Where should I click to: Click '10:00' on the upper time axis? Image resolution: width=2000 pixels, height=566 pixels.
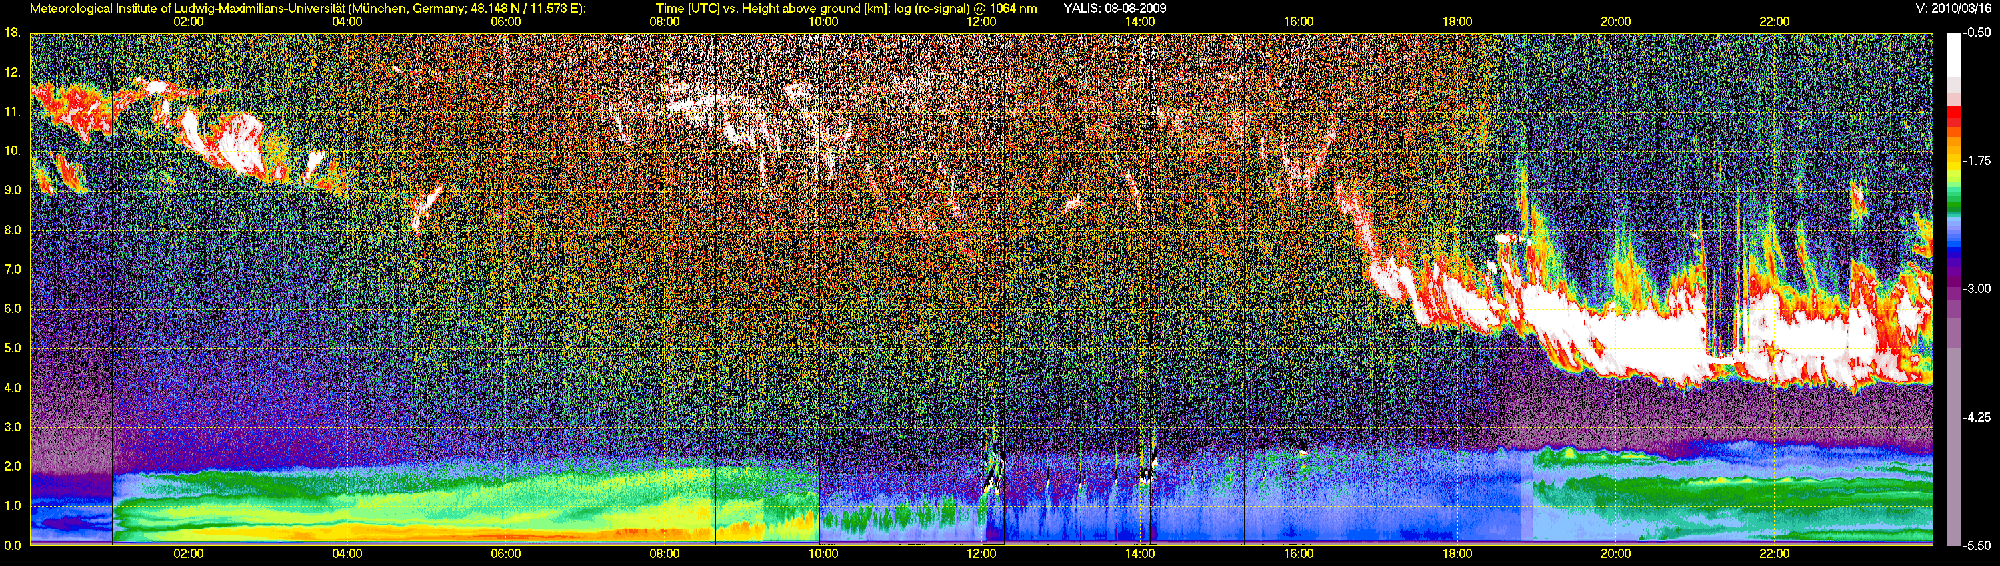(823, 22)
